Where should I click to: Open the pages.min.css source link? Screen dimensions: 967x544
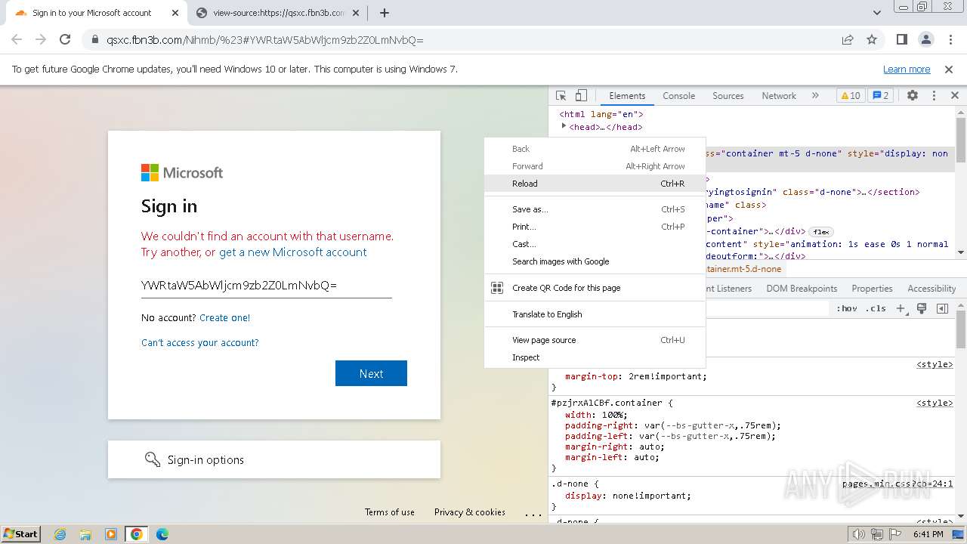897,484
